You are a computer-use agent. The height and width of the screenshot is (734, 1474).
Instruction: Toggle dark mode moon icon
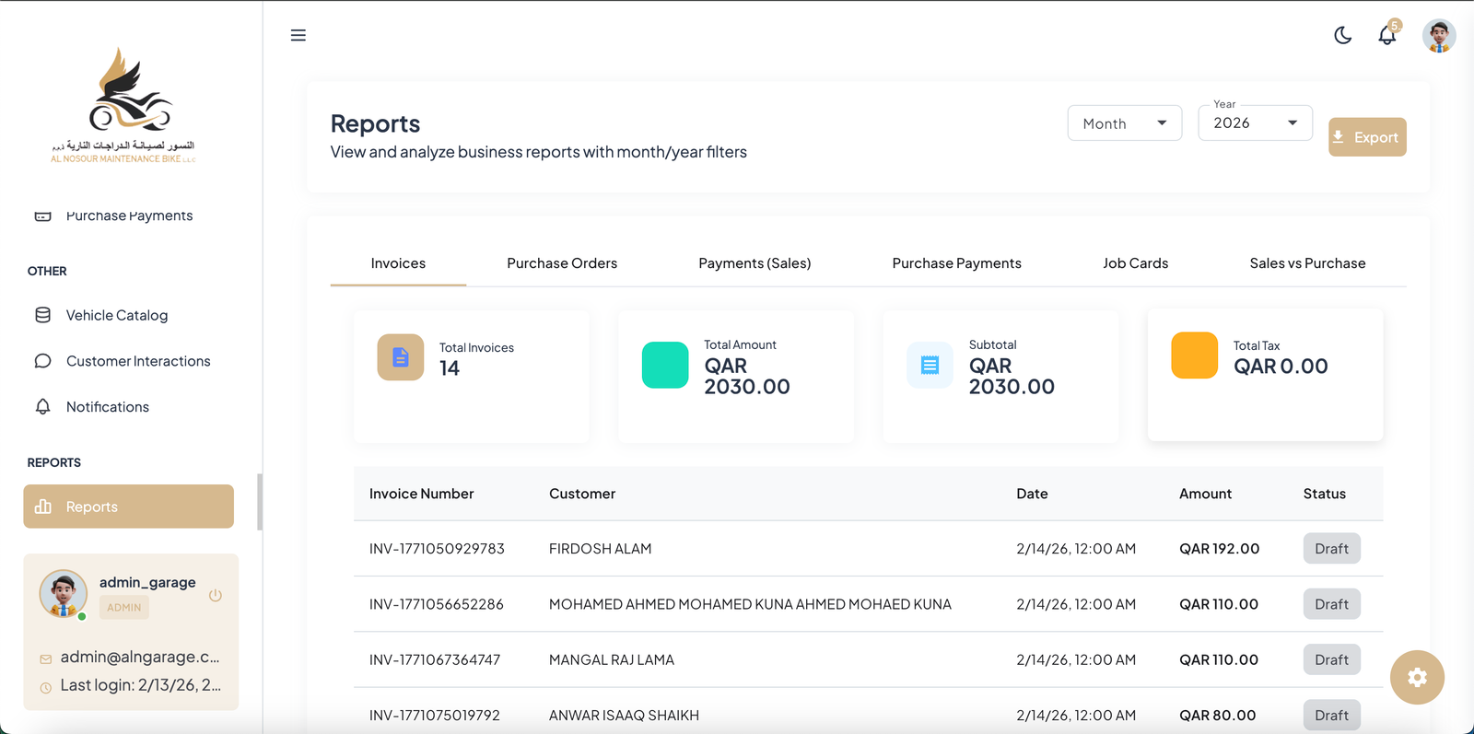tap(1342, 35)
